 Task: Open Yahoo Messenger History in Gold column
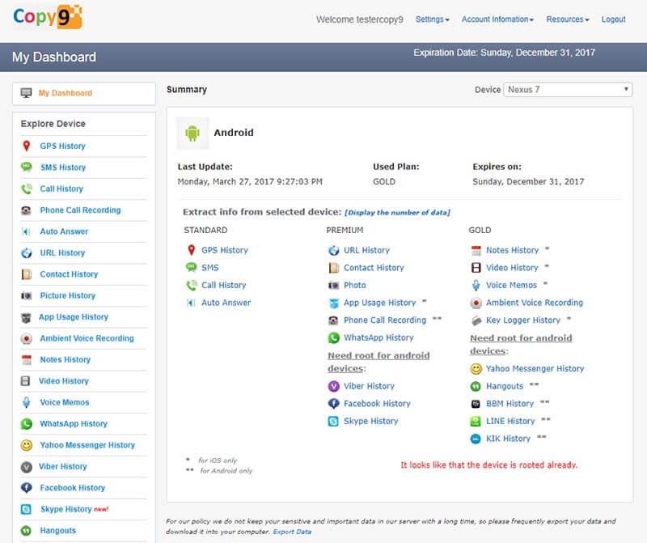pyautogui.click(x=535, y=369)
